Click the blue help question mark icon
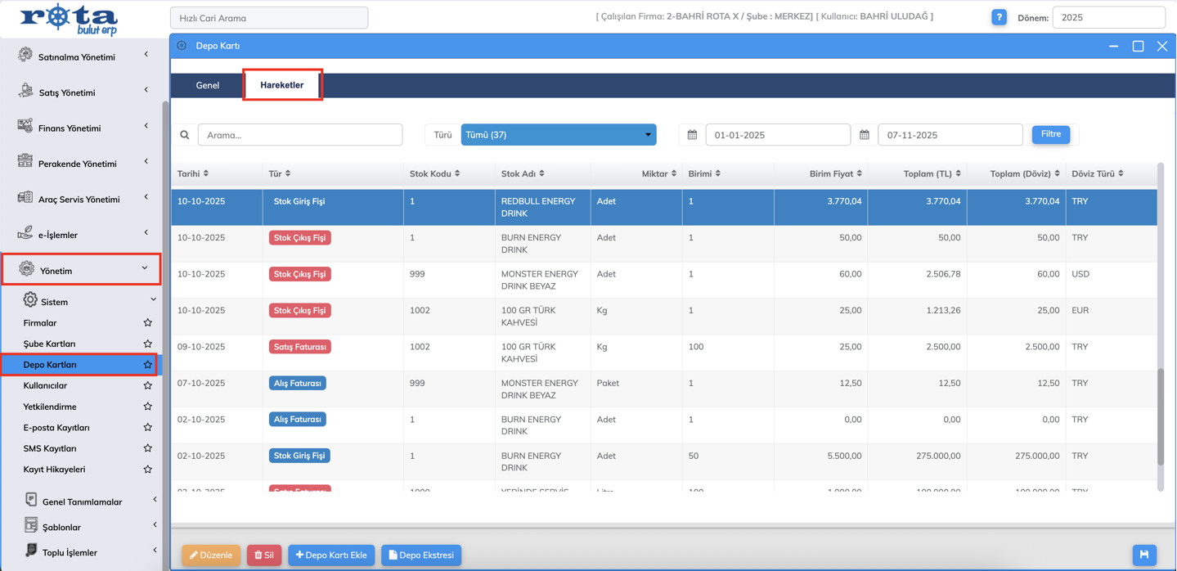1177x571 pixels. [x=999, y=17]
